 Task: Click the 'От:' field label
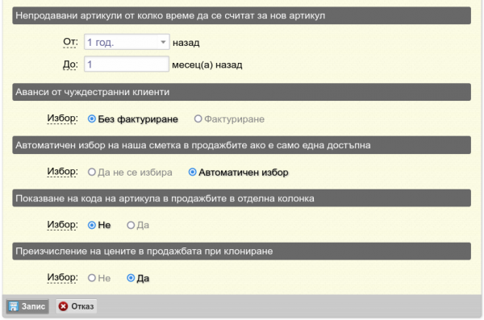70,42
